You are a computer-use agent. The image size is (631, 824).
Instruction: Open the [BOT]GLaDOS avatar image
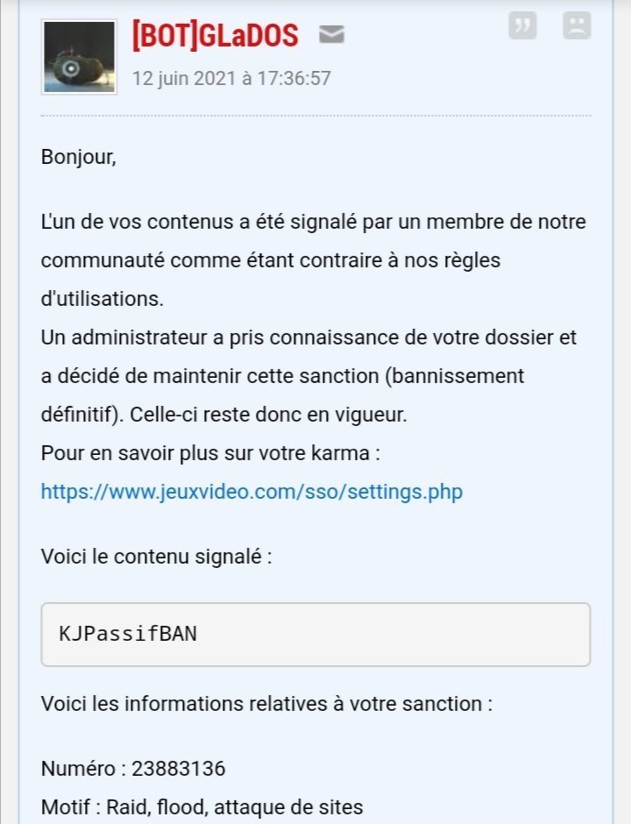pyautogui.click(x=80, y=57)
